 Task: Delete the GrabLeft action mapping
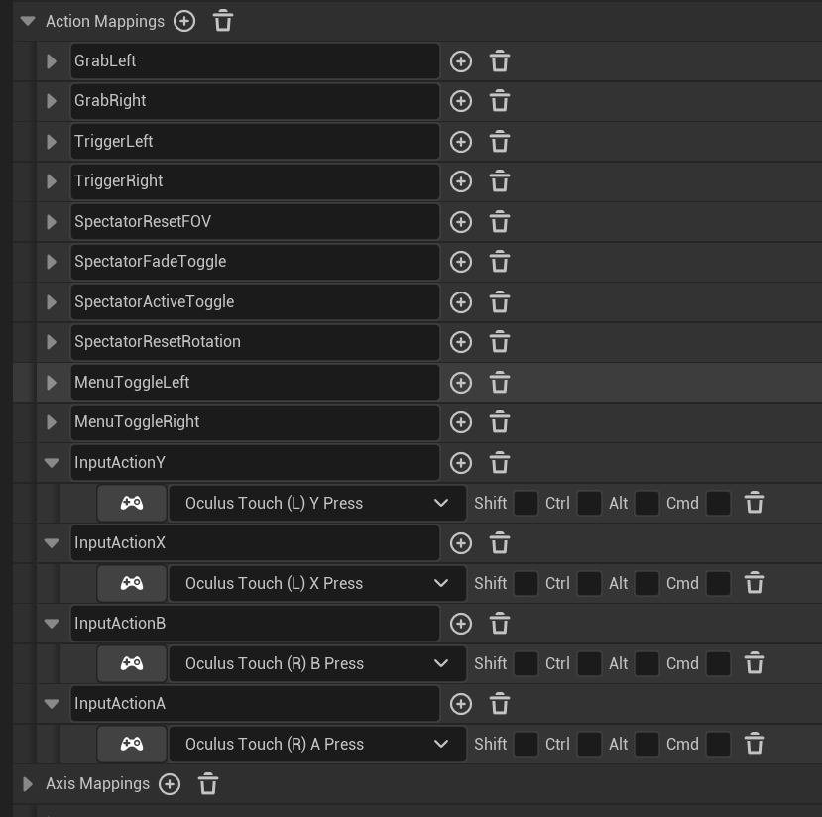click(500, 61)
